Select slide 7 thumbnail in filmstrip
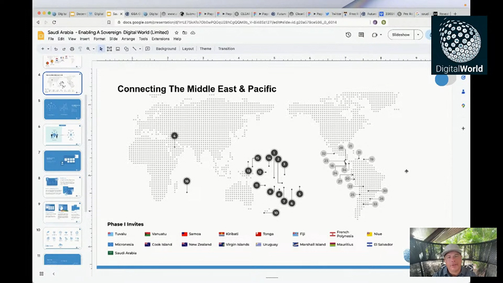Image resolution: width=503 pixels, height=283 pixels. click(62, 161)
